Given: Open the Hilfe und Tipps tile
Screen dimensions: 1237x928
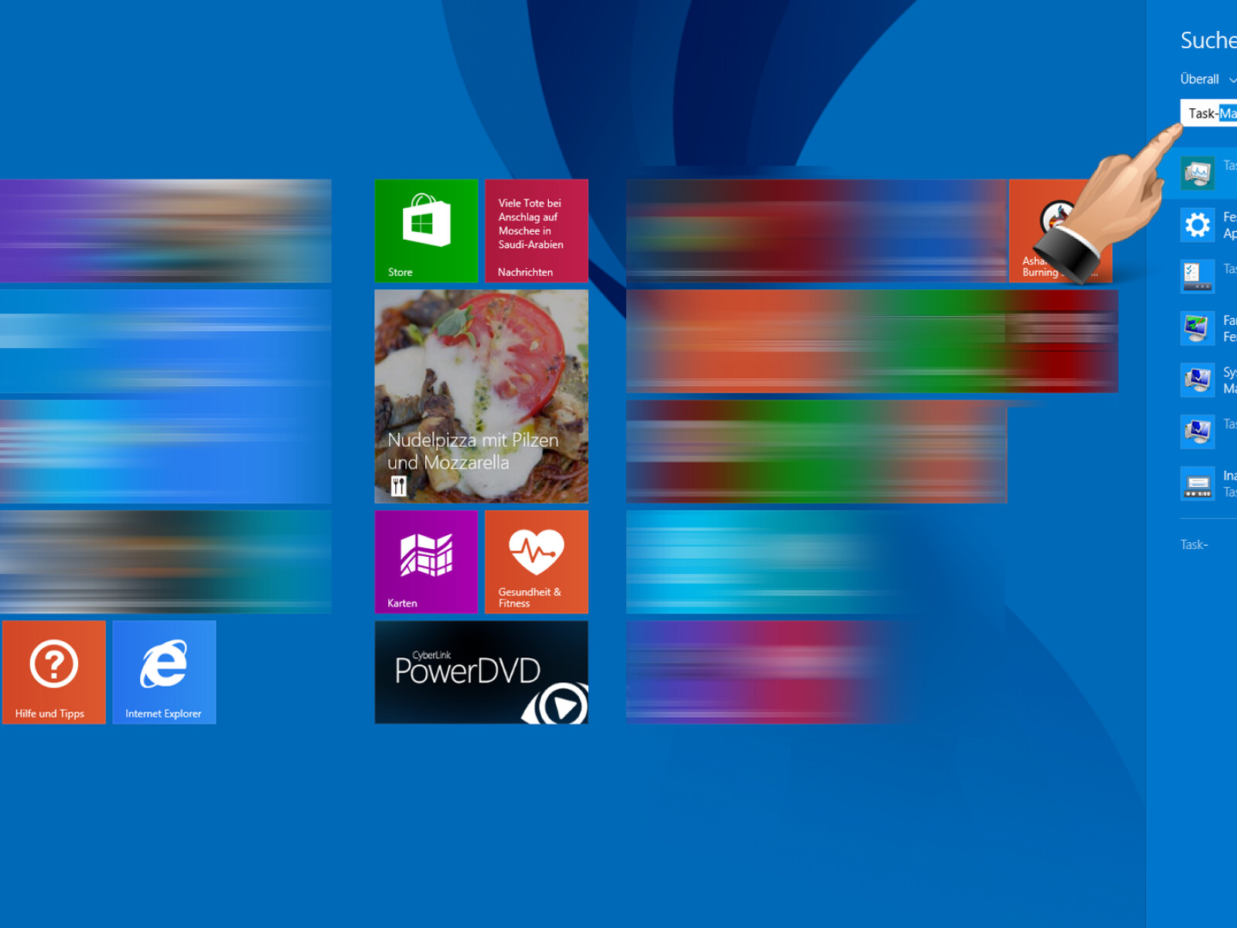Looking at the screenshot, I should 54,672.
